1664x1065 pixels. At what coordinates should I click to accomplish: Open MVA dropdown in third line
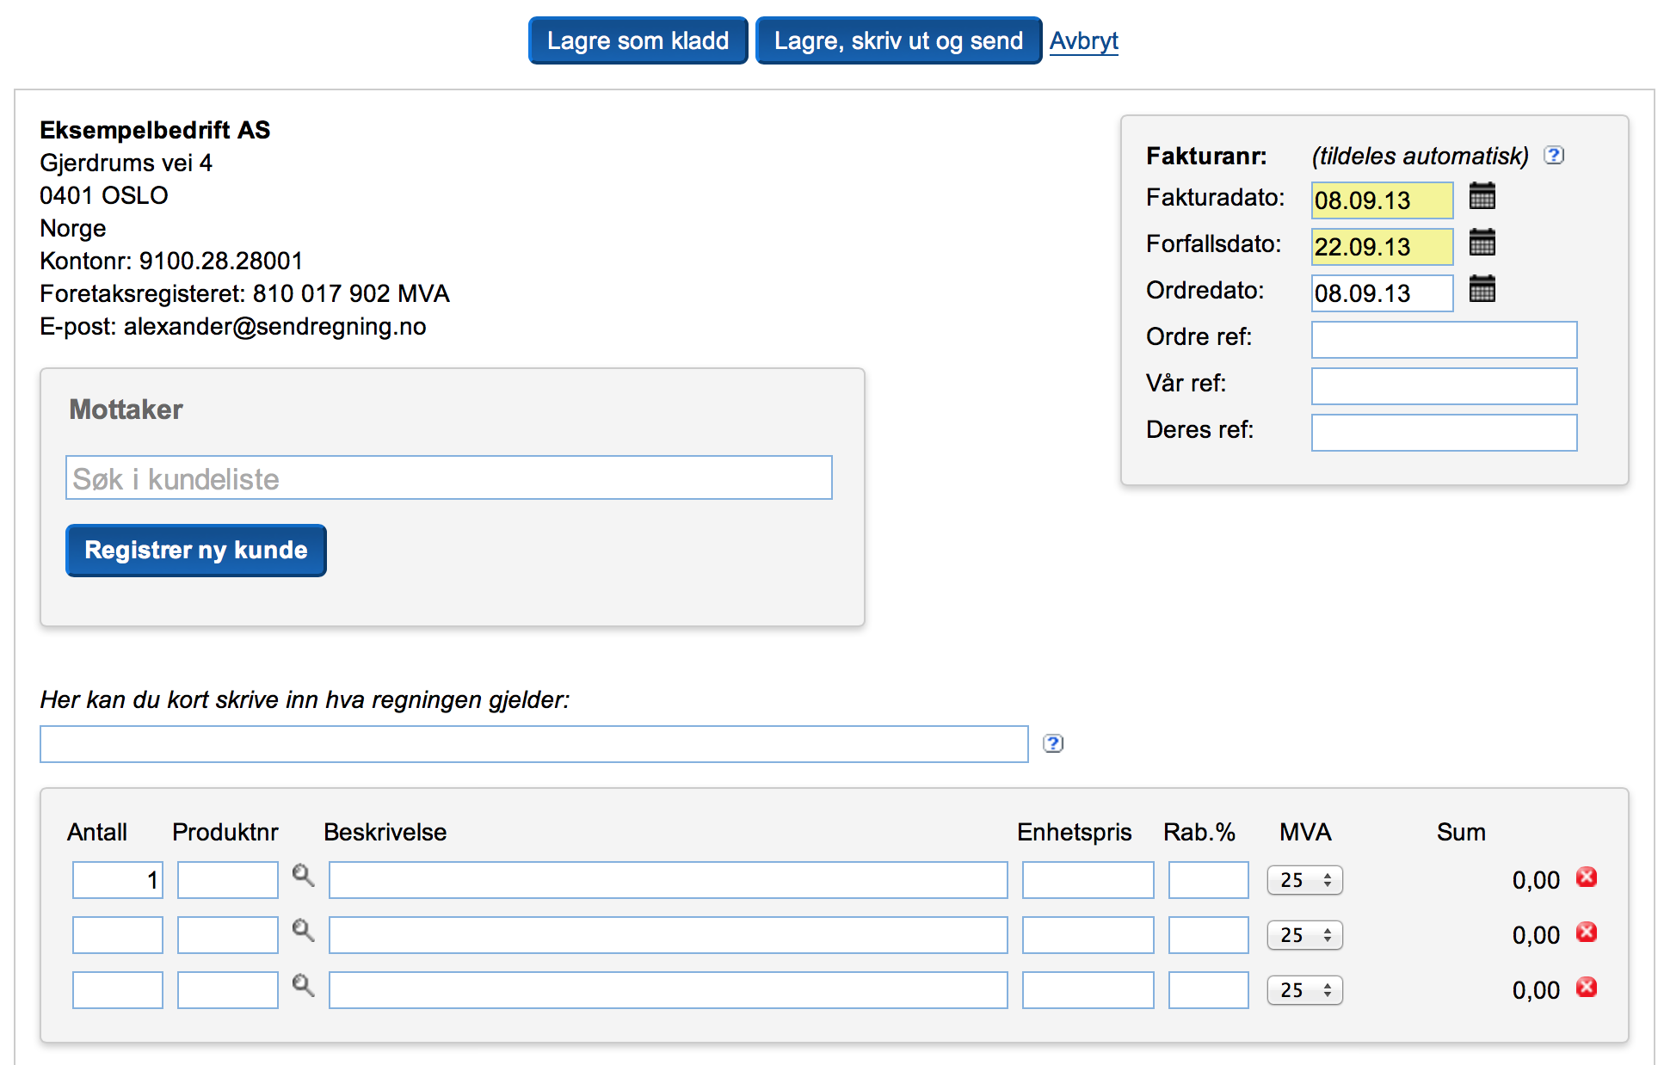1304,990
